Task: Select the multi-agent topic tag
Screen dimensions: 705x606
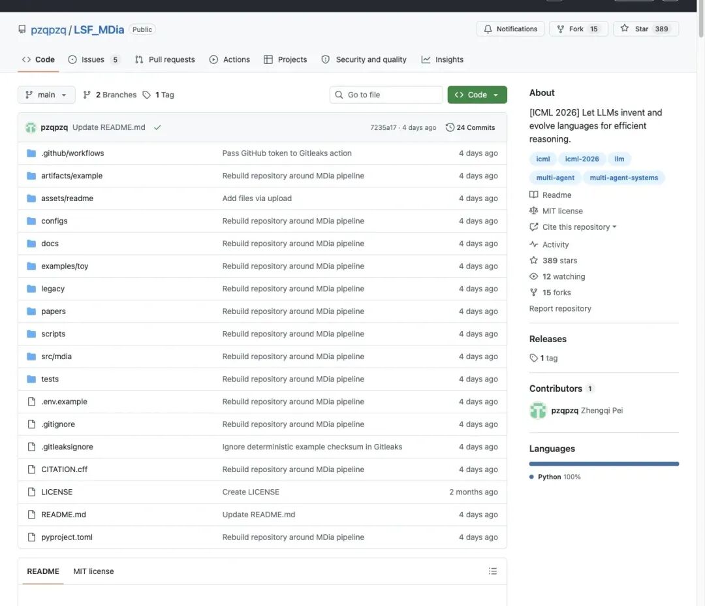Action: tap(556, 178)
